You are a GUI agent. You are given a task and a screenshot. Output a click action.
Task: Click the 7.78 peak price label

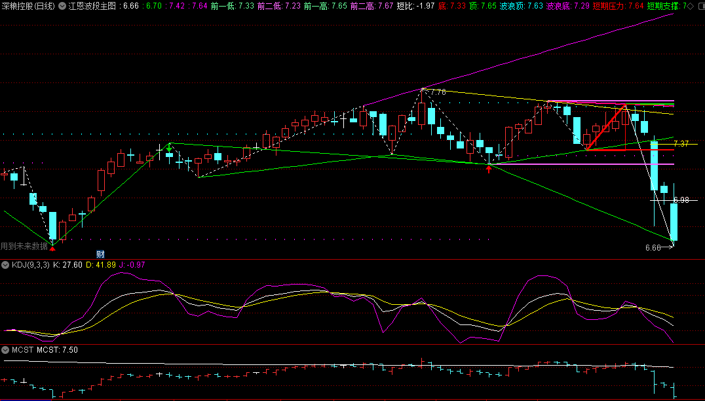[x=438, y=92]
